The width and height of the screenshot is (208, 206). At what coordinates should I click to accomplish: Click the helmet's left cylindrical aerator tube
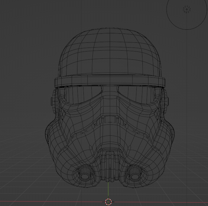85,174
